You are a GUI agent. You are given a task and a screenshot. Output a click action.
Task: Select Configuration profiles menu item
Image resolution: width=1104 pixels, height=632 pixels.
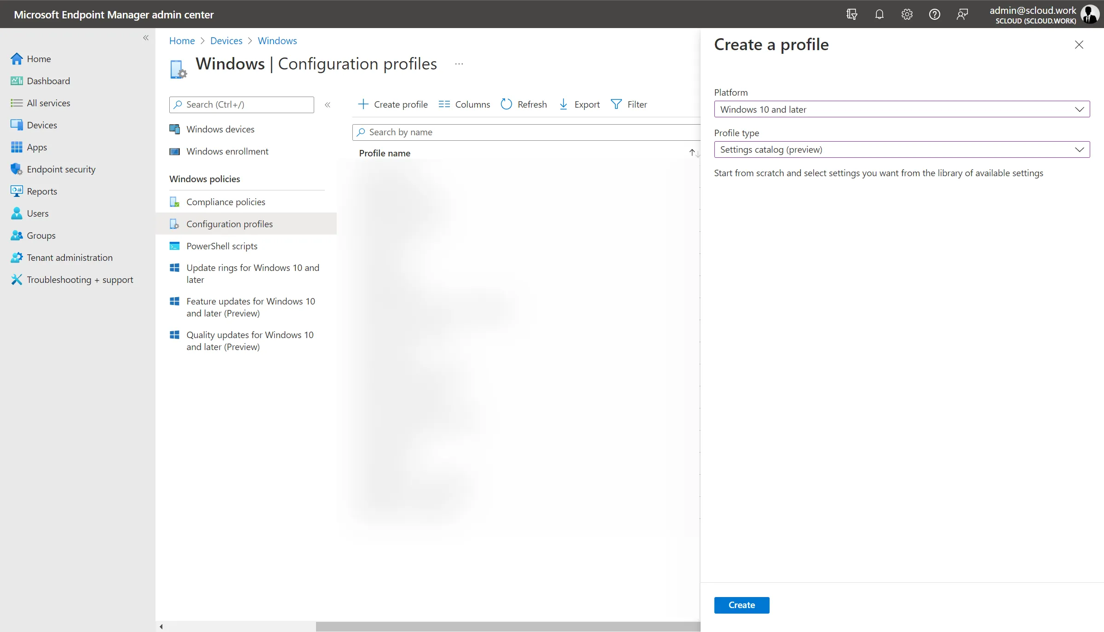tap(246, 224)
